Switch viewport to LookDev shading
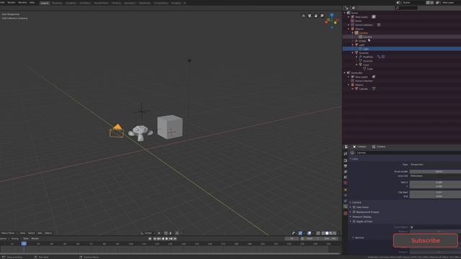The height and width of the screenshot is (259, 461). tap(331, 233)
